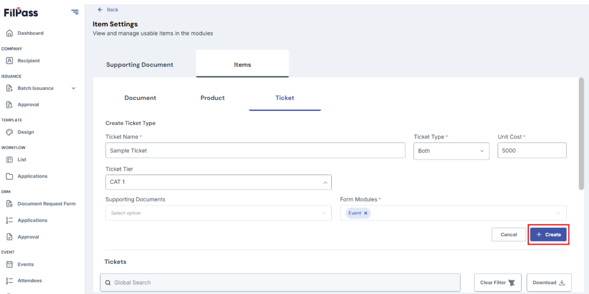Click the Events calendar icon
This screenshot has width=589, height=294.
point(9,264)
